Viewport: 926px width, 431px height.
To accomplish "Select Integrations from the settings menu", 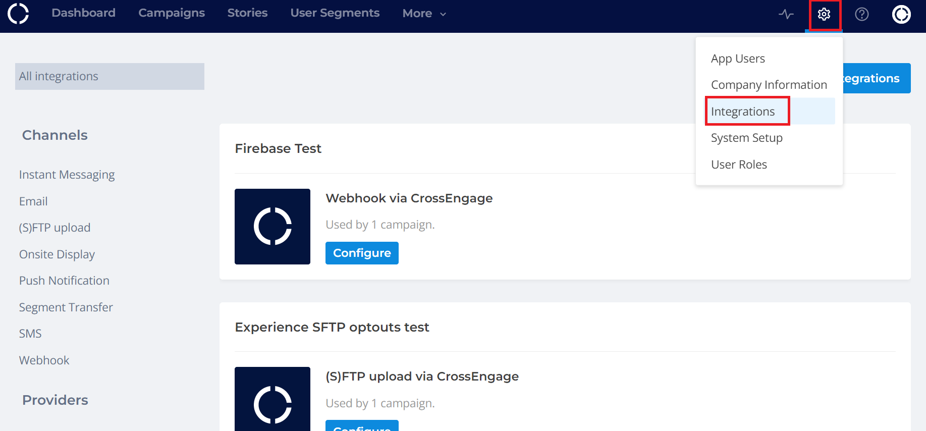I will point(743,112).
